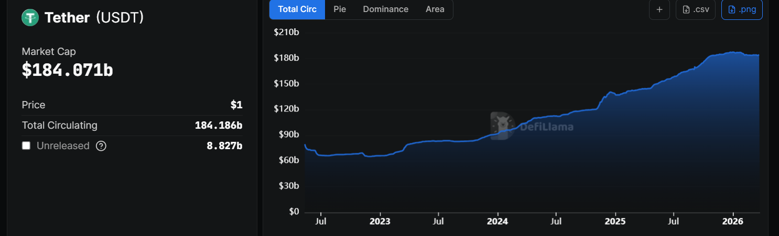Download the chart as .png
Viewport: 779px width, 236px height.
tap(742, 9)
